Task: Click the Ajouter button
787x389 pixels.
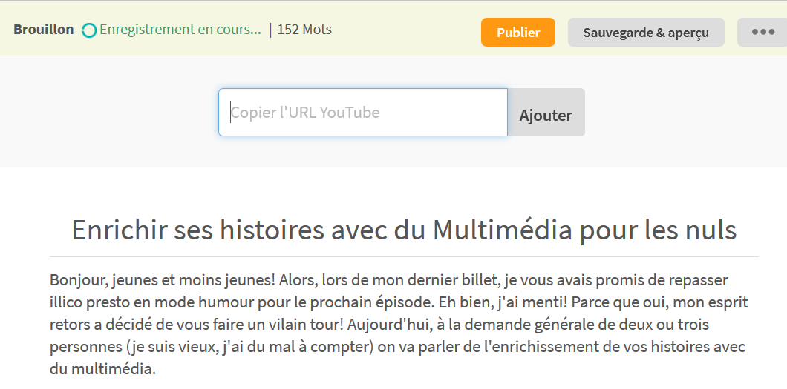Action: 546,112
